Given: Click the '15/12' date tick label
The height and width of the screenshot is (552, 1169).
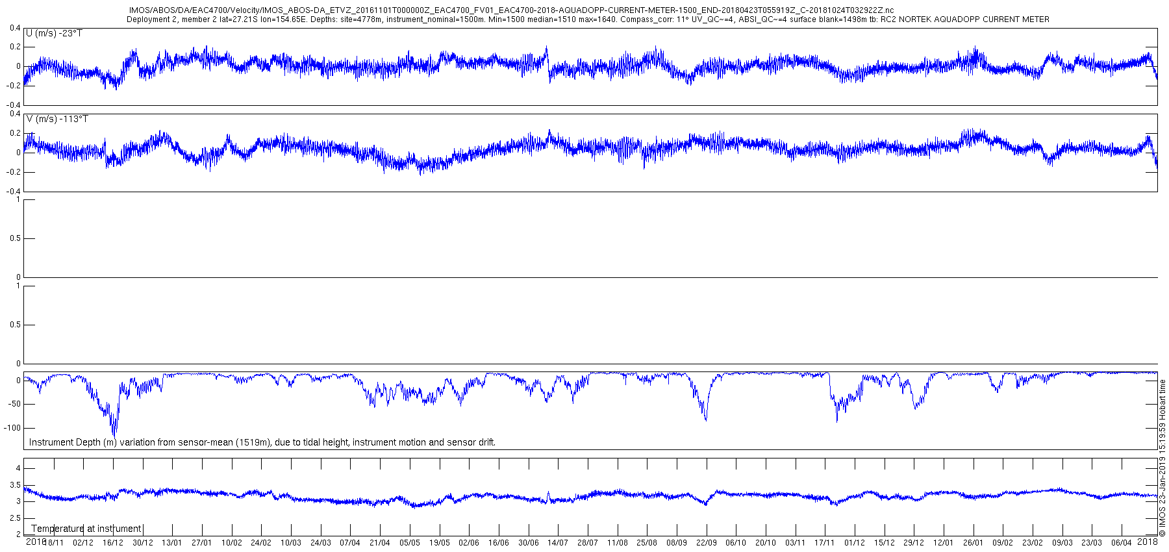Looking at the screenshot, I should click(885, 543).
